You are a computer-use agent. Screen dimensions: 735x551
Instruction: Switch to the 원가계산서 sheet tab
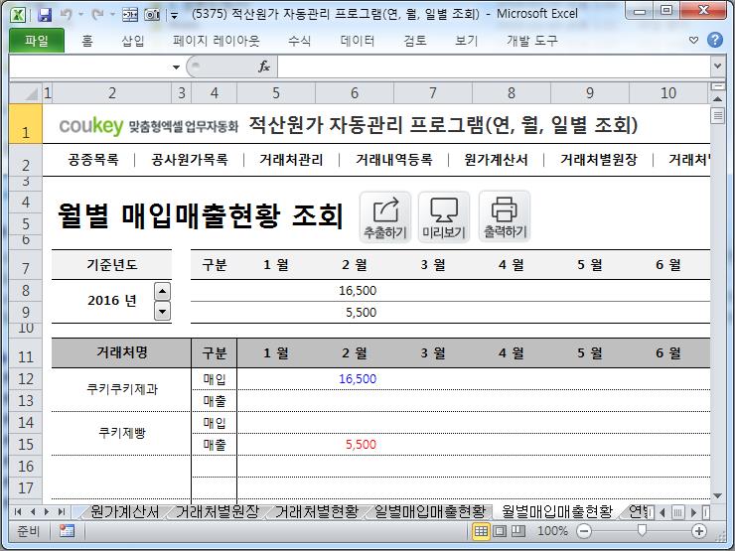124,511
